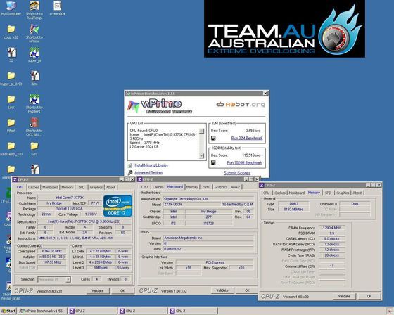
Task: Click the Team.AU Australian Extreme Overclocking banner
Action: [x=284, y=29]
